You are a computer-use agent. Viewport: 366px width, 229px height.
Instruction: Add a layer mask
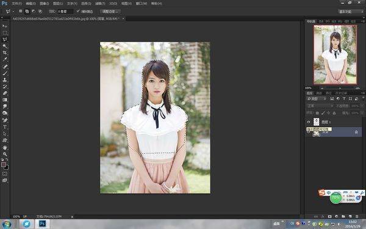coord(329,217)
